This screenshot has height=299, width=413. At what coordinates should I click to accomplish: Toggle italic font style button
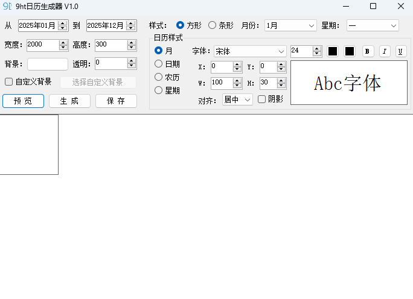(384, 52)
